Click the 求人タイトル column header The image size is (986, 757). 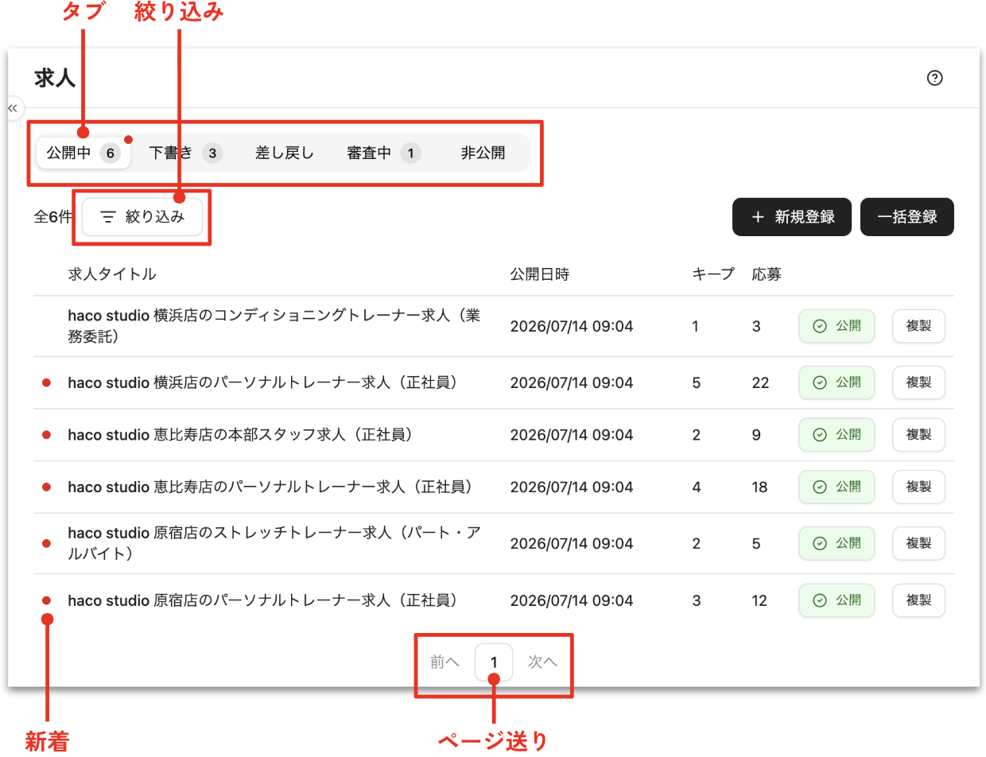coord(112,274)
